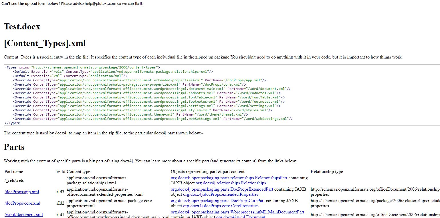The width and height of the screenshot is (440, 218).
Task: Click the Test.docx page heading
Action: [22, 27]
